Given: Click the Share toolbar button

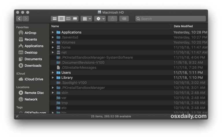Looking at the screenshot, I should tap(112, 19).
